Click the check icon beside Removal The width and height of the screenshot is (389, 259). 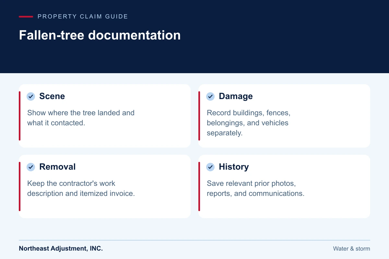31,167
